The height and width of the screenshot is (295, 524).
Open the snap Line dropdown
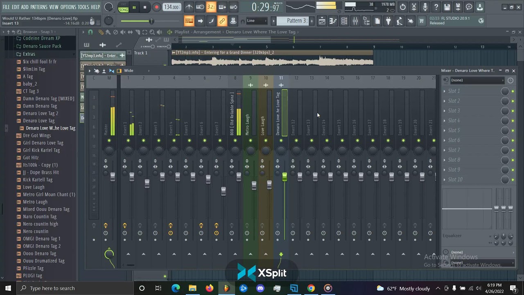click(x=256, y=21)
